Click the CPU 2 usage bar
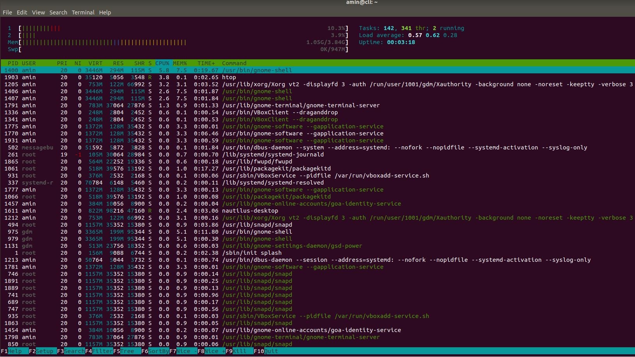The height and width of the screenshot is (357, 635). point(178,35)
